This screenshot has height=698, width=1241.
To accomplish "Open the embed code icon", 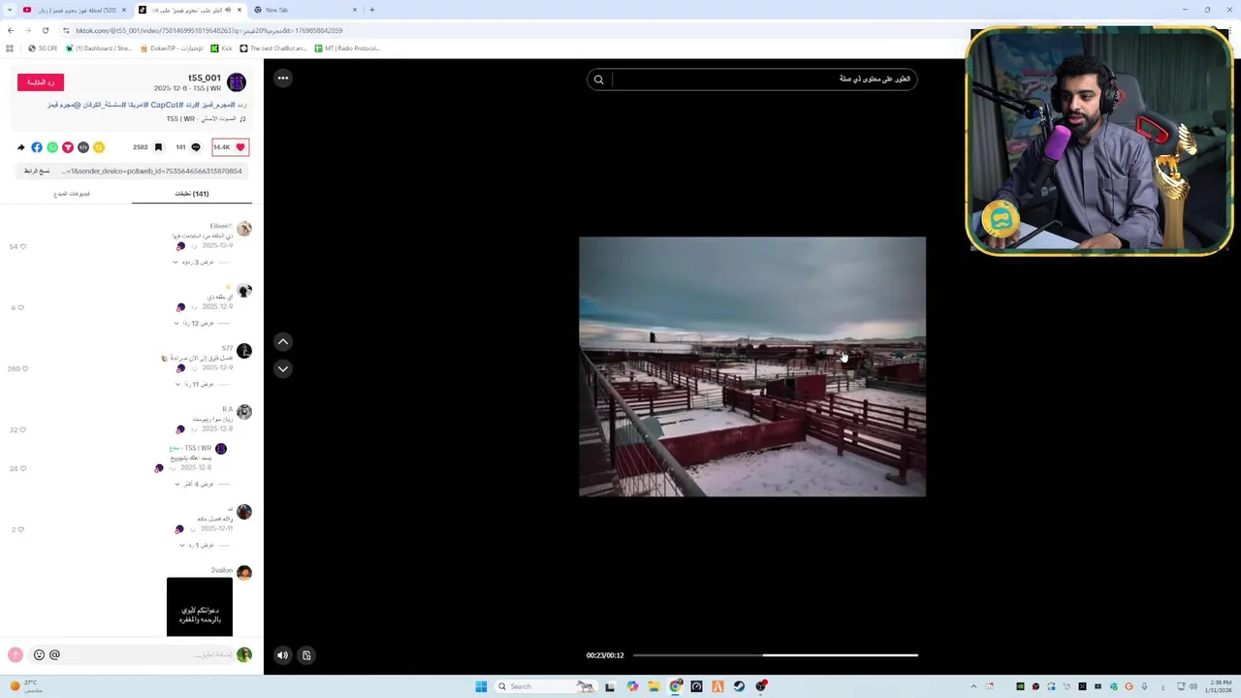I will 83,147.
